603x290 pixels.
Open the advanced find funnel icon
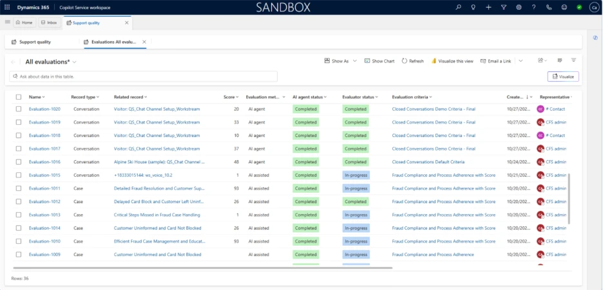click(x=504, y=7)
